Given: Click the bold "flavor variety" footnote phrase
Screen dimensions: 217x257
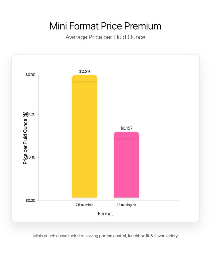Looking at the screenshot, I should [166, 236].
